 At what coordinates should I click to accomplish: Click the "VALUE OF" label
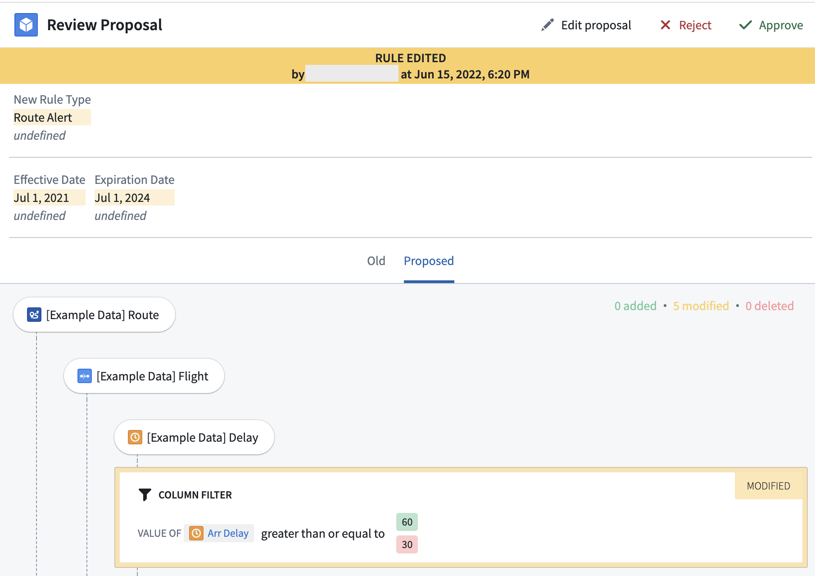[x=159, y=534]
